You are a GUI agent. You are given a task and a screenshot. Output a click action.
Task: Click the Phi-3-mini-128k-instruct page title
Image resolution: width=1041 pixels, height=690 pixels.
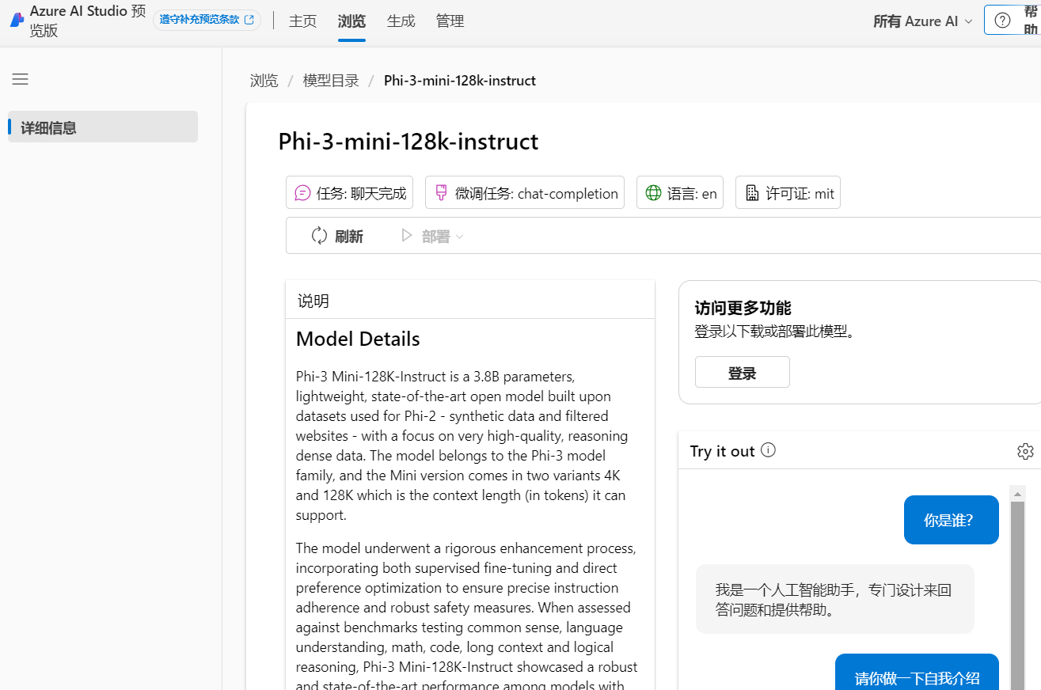click(x=408, y=142)
